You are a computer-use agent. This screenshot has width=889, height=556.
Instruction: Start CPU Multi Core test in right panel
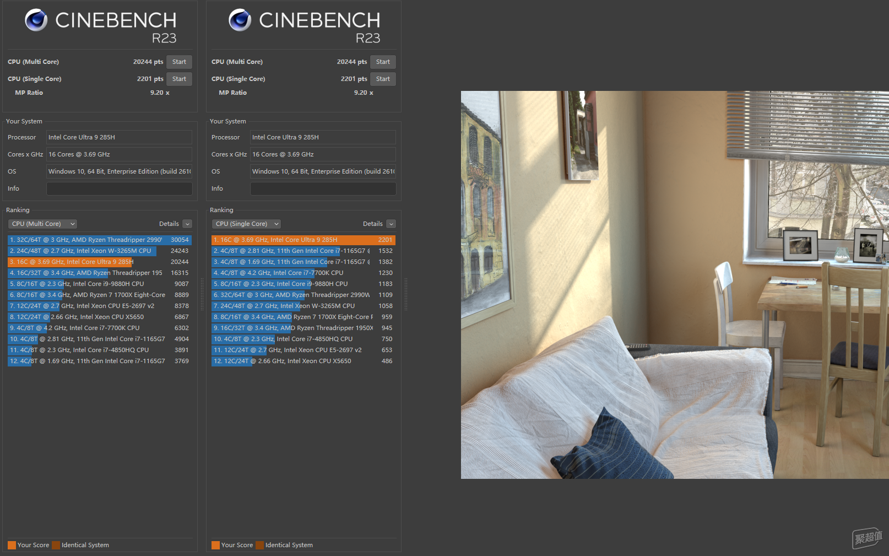coord(383,62)
